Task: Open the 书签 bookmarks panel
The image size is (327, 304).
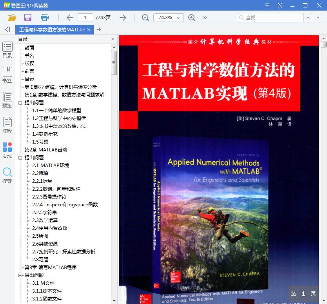Action: click(7, 75)
